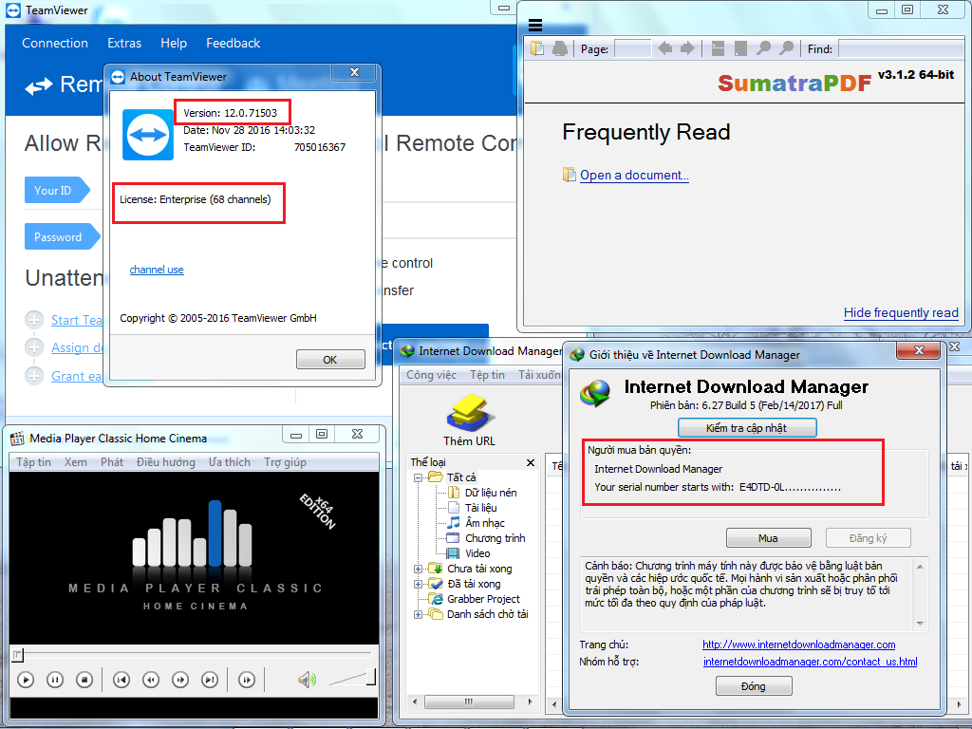This screenshot has width=972, height=729.
Task: Select the Tài liệu category
Action: click(481, 508)
